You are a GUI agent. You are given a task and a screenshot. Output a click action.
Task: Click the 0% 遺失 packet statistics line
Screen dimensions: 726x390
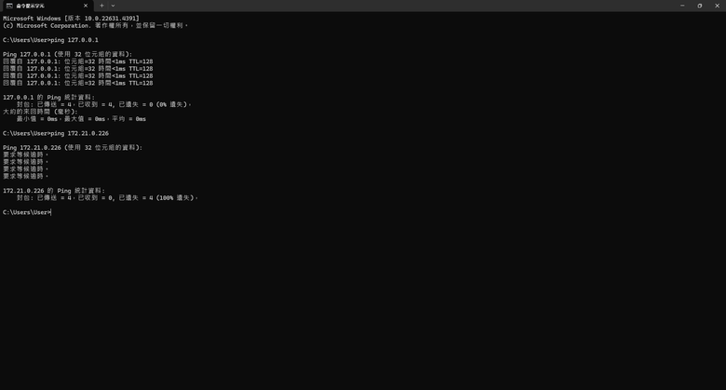(x=103, y=104)
